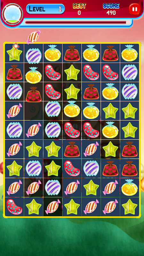Tap the sparkling green star candy
The image size is (144, 256).
14,53
